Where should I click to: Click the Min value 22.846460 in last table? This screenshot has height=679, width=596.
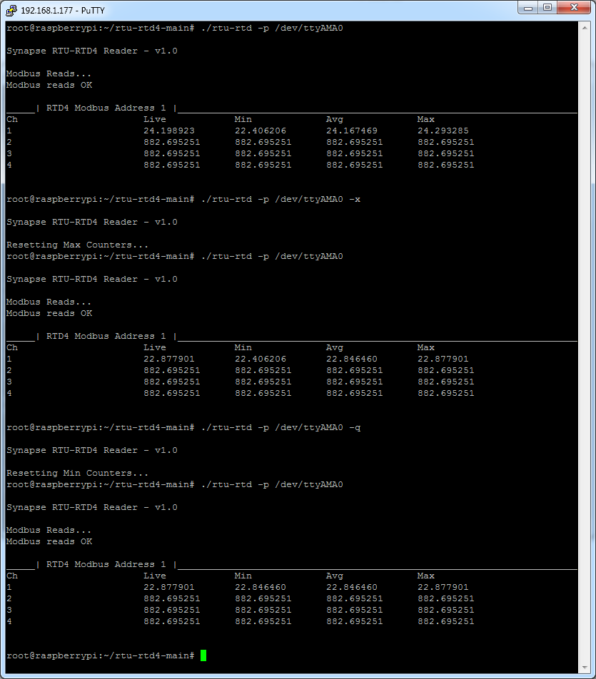(260, 587)
